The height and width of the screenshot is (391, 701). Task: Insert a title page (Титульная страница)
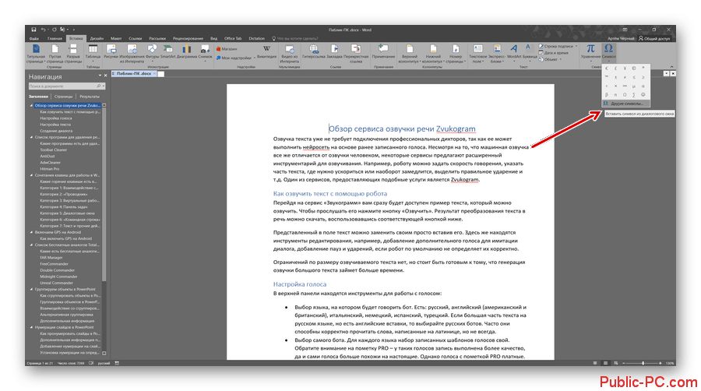[36, 53]
